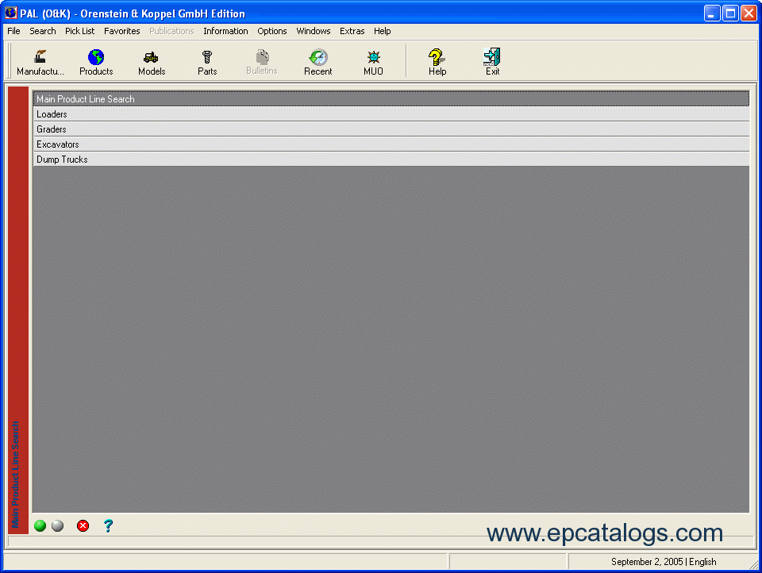Click the blue question mark at bottom
This screenshot has height=573, width=762.
108,525
